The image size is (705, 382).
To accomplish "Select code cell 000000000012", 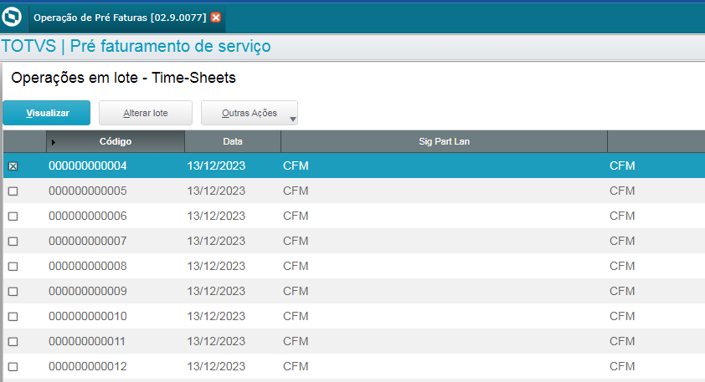I will [88, 366].
